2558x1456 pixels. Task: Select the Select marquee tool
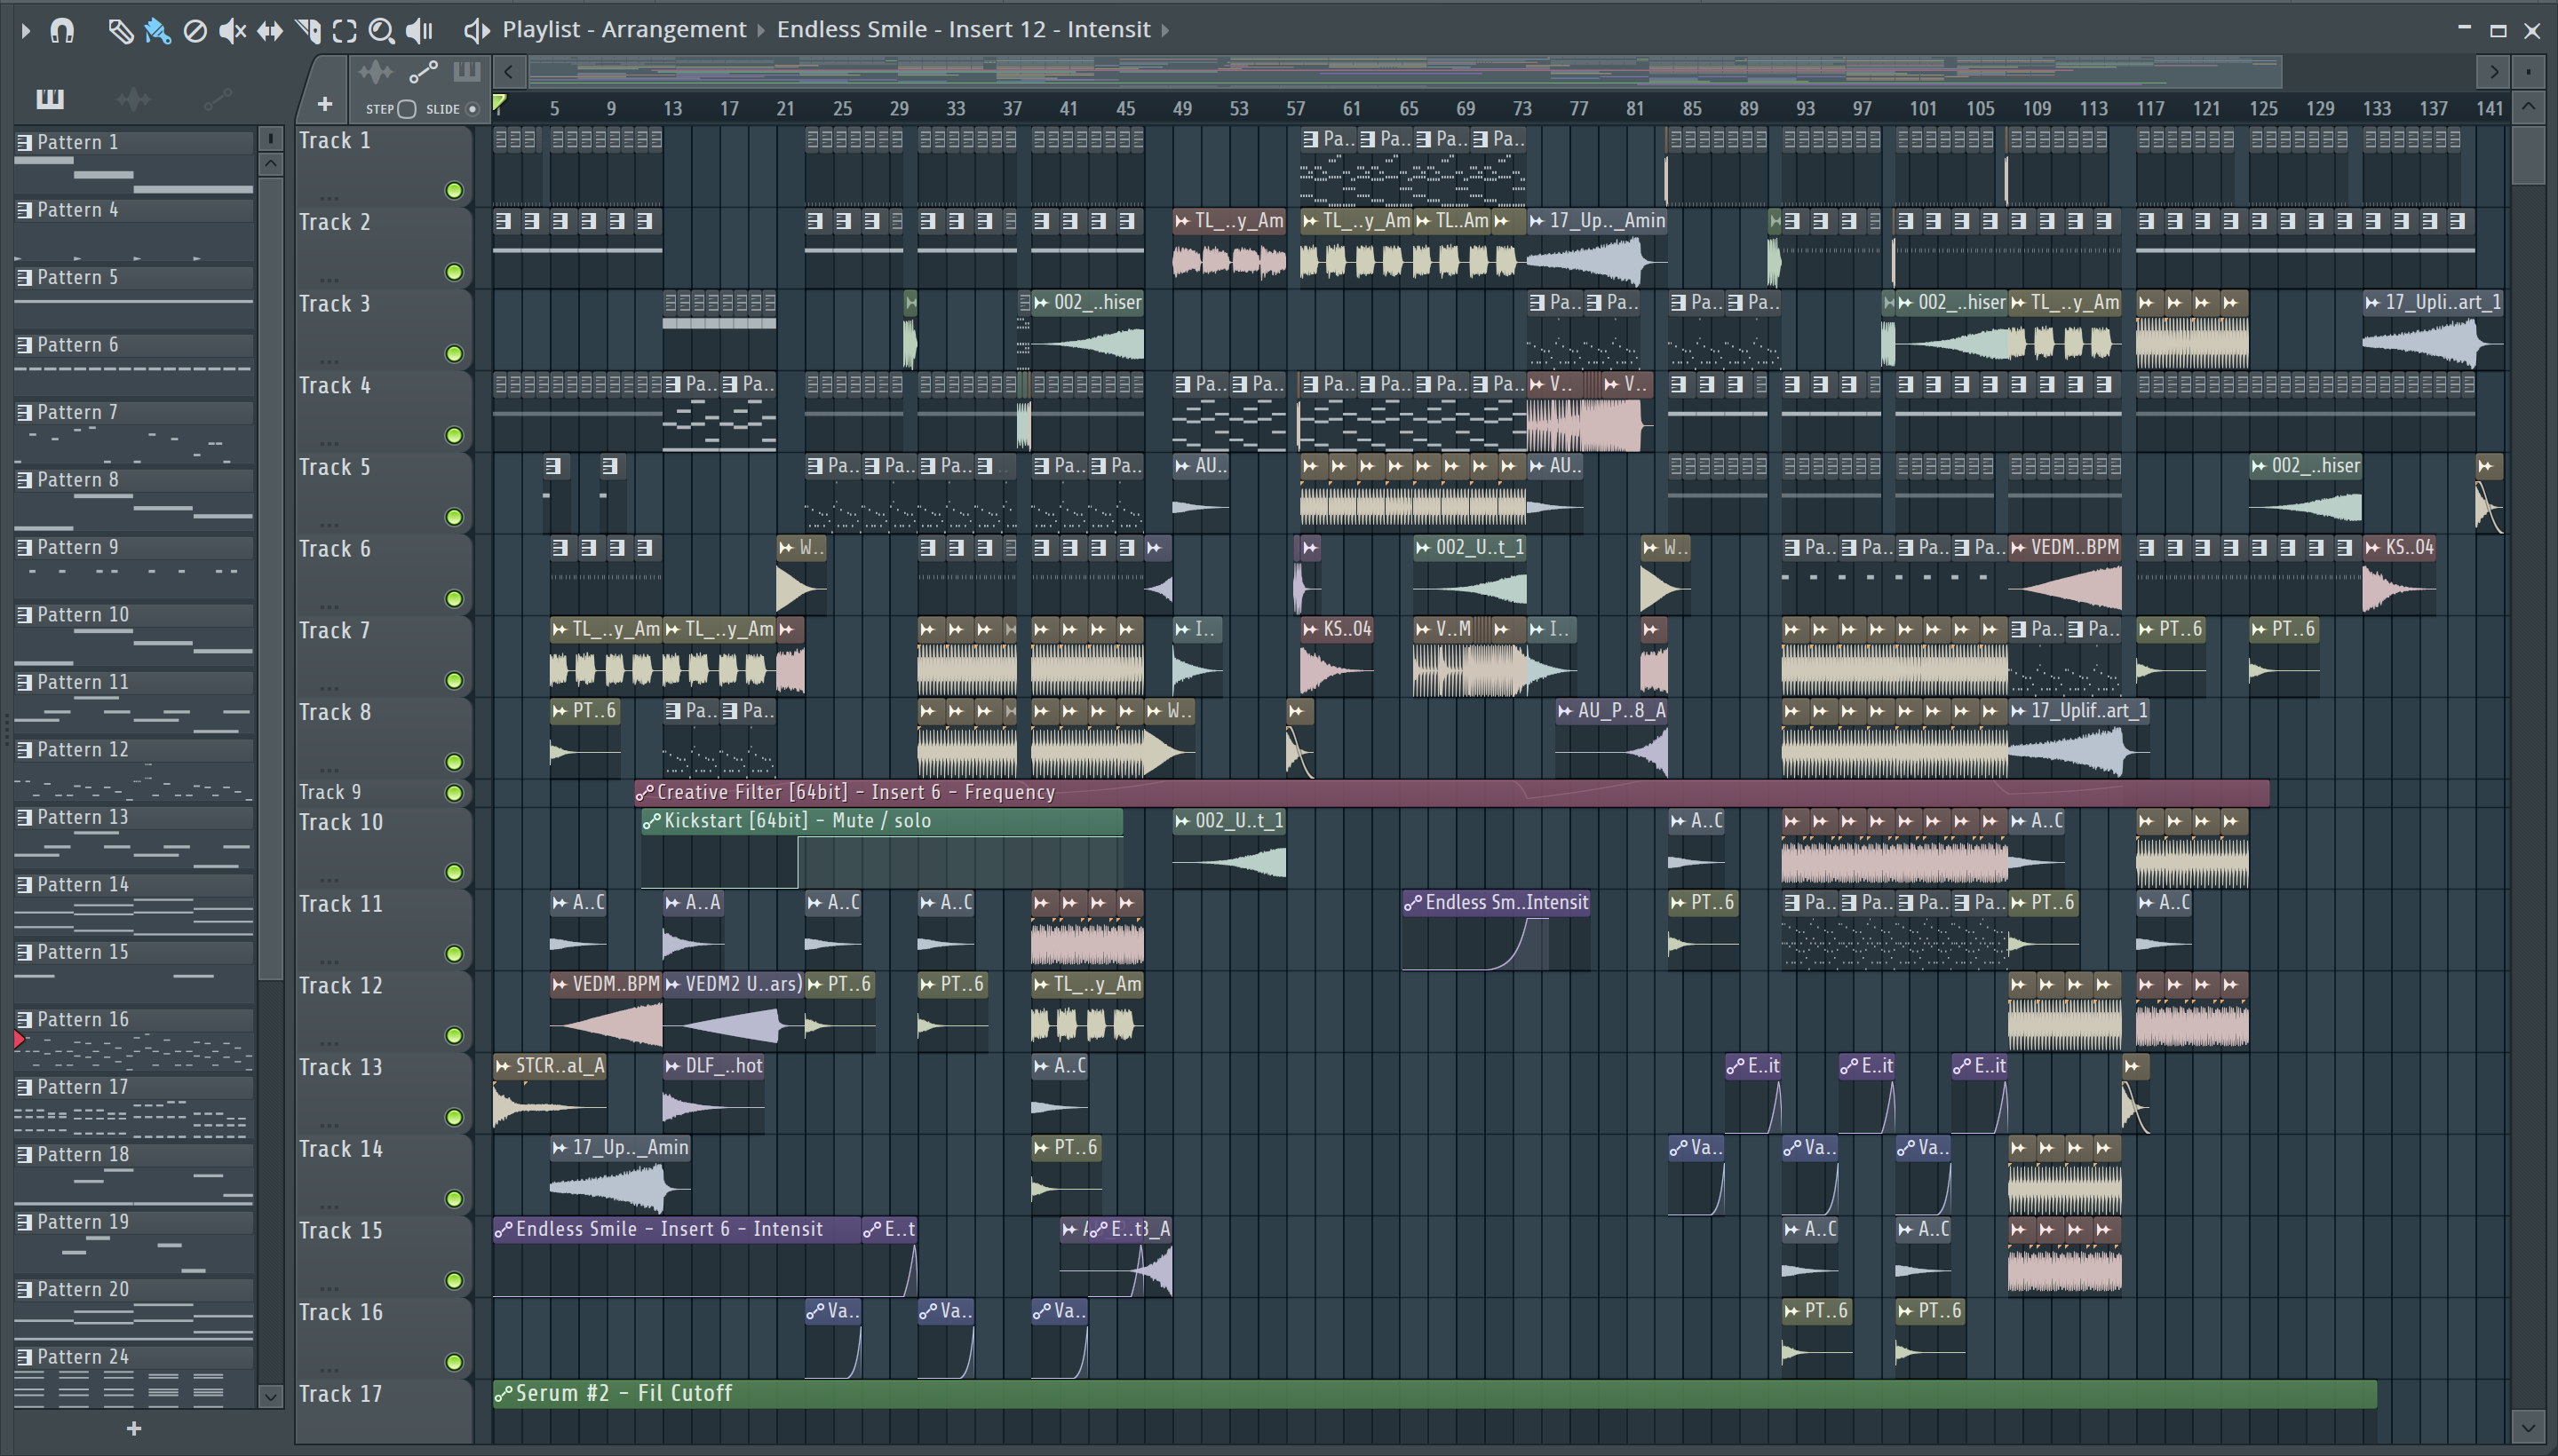[344, 31]
